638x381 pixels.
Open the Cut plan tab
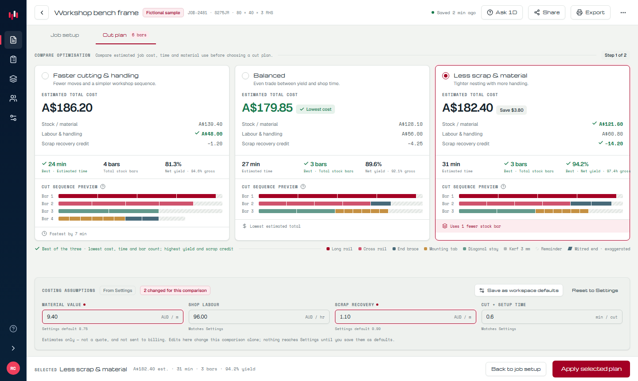[x=125, y=35]
